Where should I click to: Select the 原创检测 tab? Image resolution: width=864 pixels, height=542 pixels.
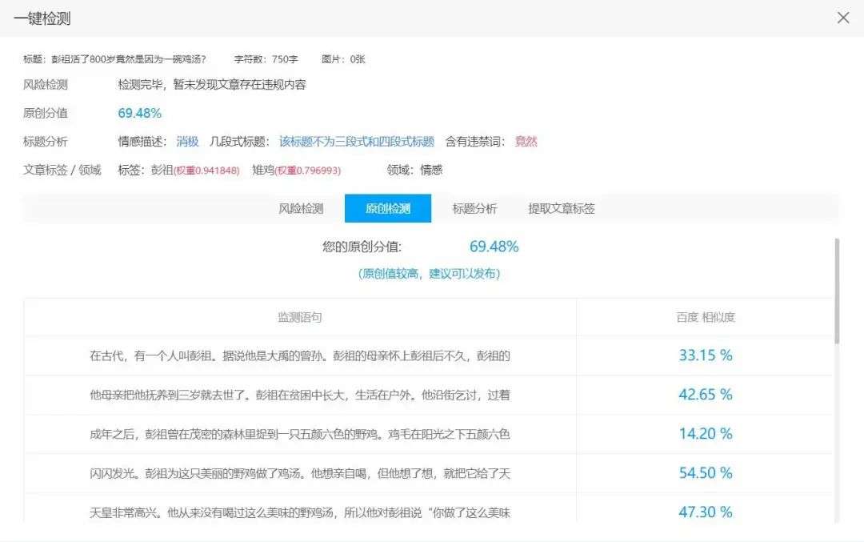tap(388, 208)
